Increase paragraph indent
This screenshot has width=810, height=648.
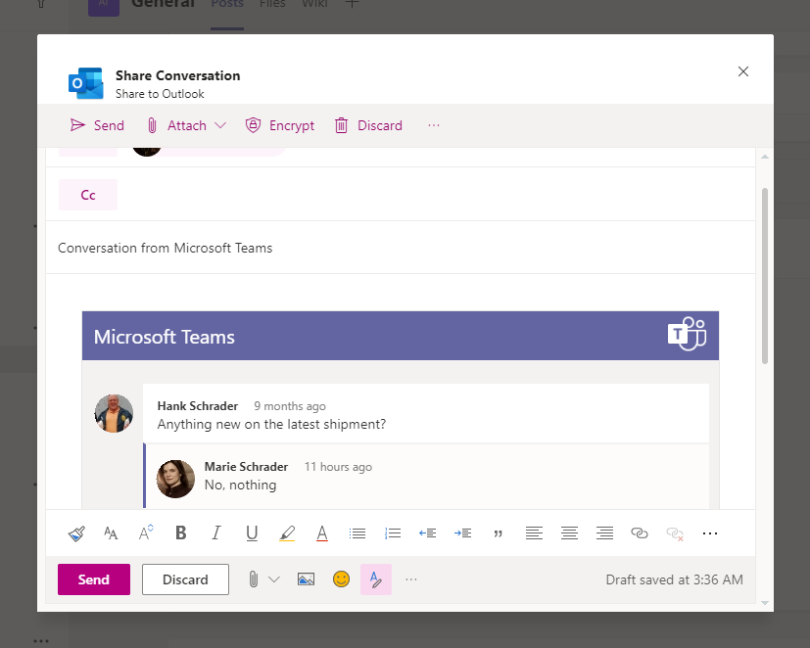[463, 533]
